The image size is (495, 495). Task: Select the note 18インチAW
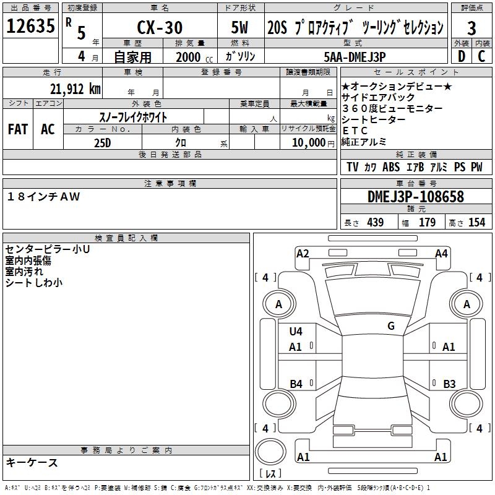coord(43,197)
